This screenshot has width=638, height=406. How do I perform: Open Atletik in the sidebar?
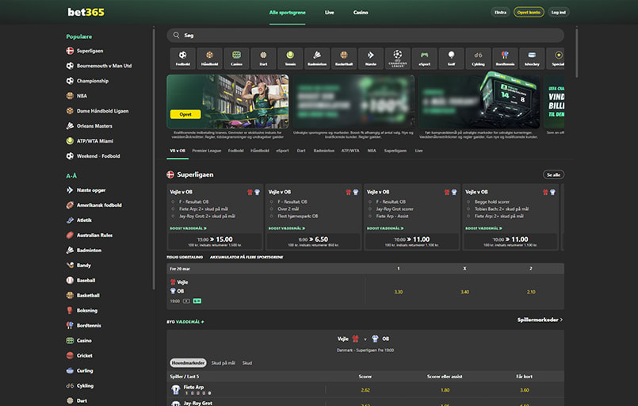click(x=84, y=220)
